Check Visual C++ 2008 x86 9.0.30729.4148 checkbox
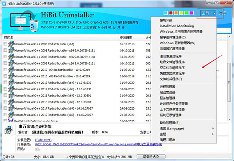Viewport: 234px width, 161px height. (x=5, y=56)
